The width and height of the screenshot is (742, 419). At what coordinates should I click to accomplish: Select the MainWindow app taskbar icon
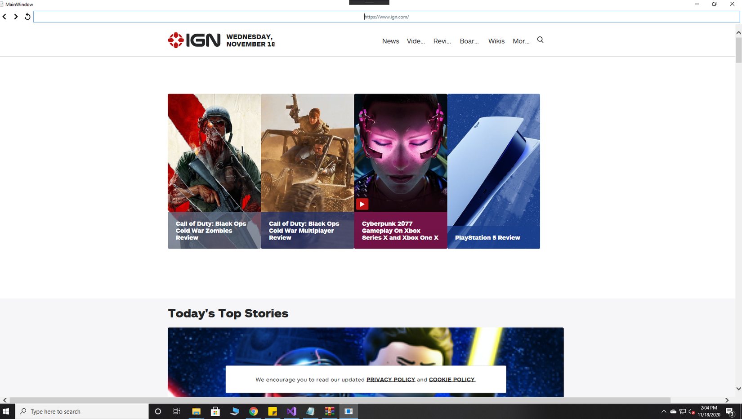(349, 411)
